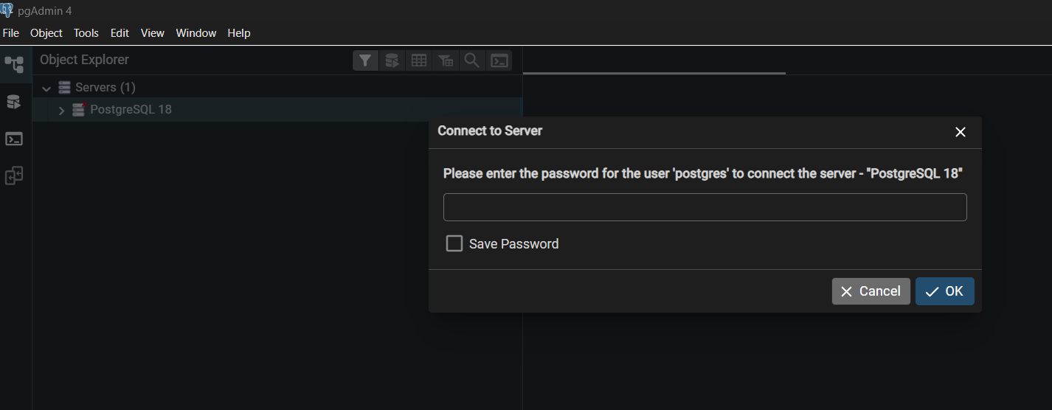Click the Connect to Server dialog title
This screenshot has height=410, width=1052.
coord(490,131)
